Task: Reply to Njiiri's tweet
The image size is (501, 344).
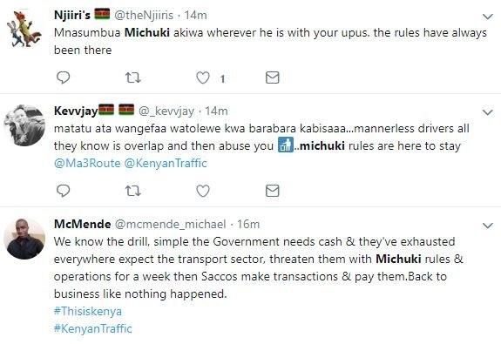Action: click(x=63, y=78)
